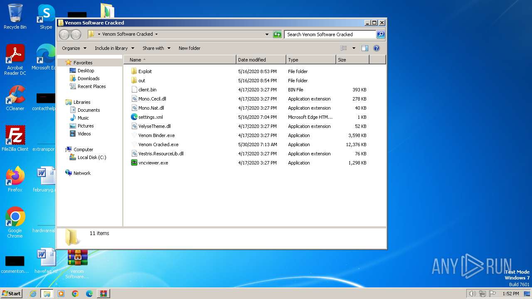This screenshot has height=299, width=532.
Task: Sort by Type column header
Action: [x=311, y=60]
